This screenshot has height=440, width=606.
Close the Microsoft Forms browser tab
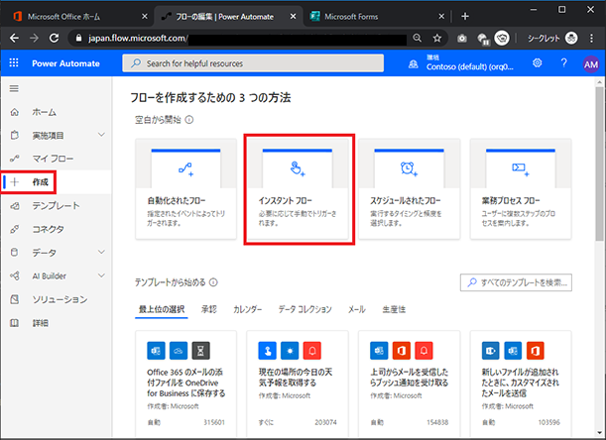441,16
